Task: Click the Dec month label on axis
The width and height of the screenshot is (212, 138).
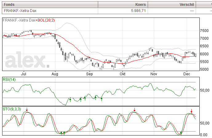Action: [187, 74]
